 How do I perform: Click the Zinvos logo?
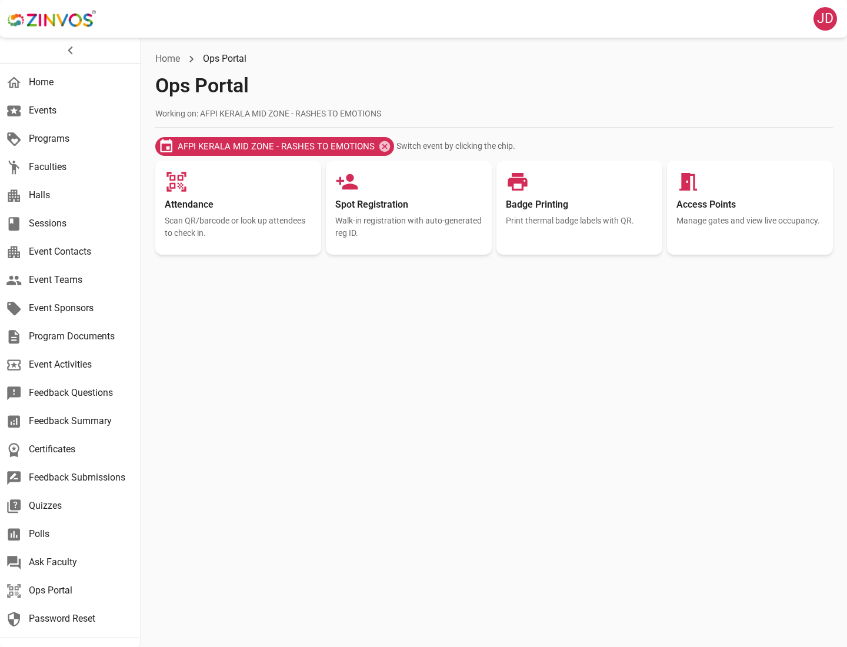[x=51, y=19]
